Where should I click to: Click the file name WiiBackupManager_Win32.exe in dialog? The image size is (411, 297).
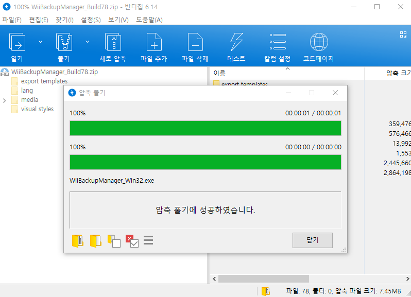pyautogui.click(x=112, y=181)
